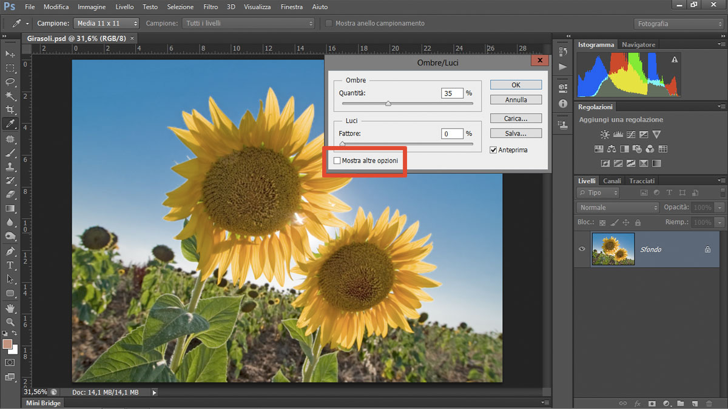Select the Horizontal Type tool
Viewport: 728px width, 409px height.
click(x=10, y=265)
